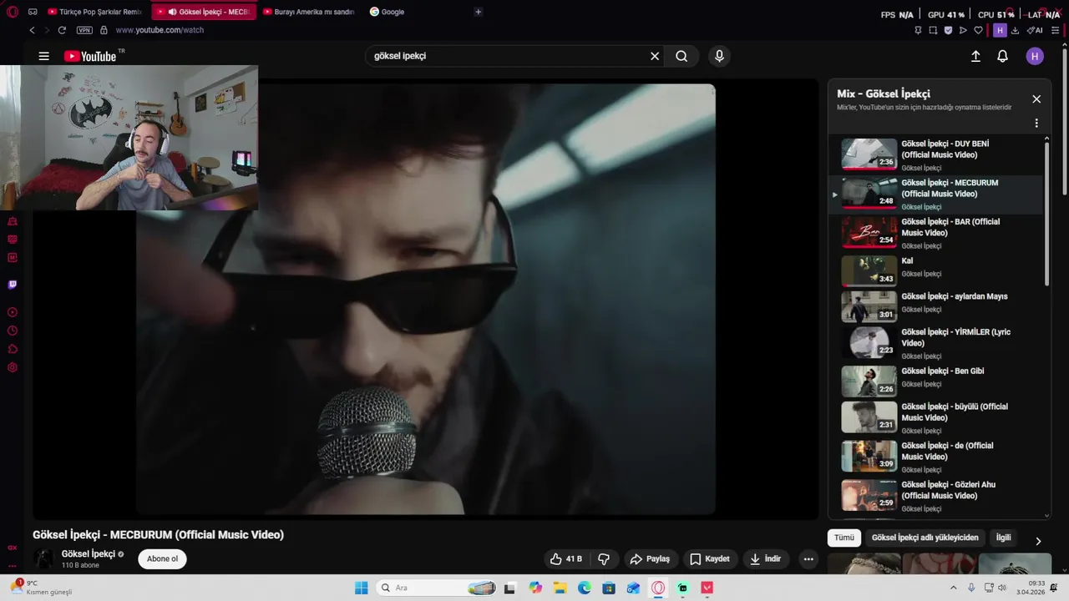Click the Paylaş share button
The height and width of the screenshot is (601, 1069).
coord(650,558)
